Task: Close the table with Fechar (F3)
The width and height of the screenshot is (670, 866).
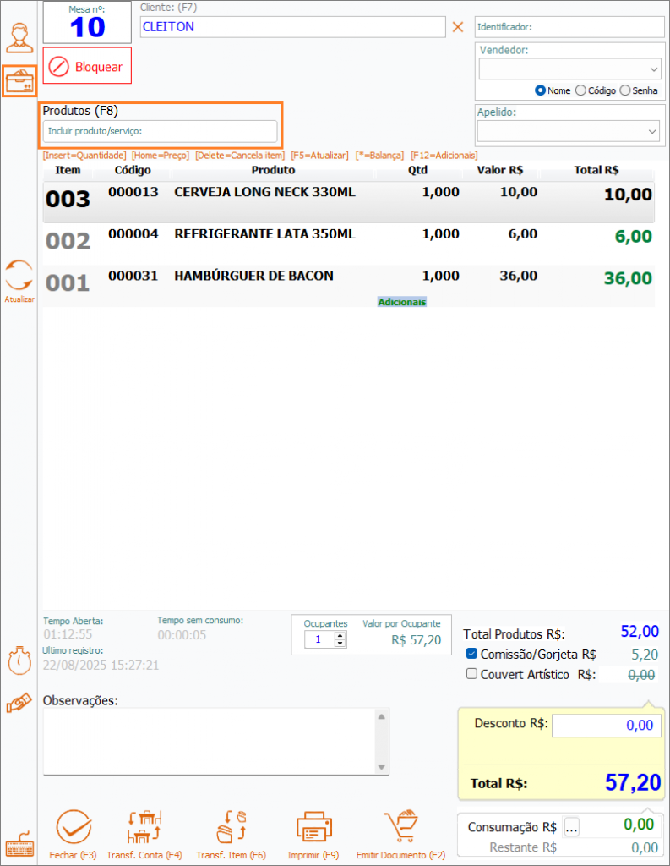Action: [x=74, y=828]
